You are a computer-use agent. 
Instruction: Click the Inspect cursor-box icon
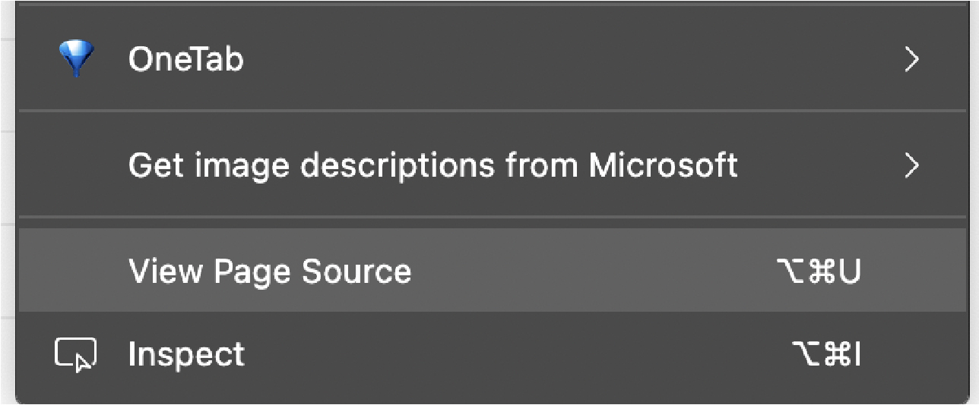click(x=76, y=354)
